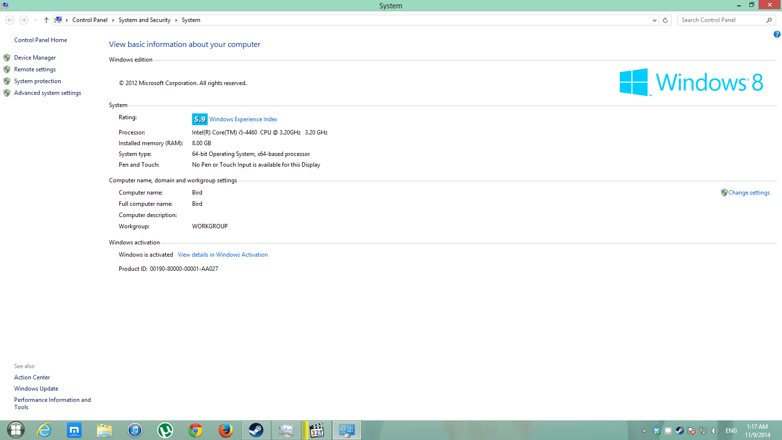Show hidden tray icons arrow
Image resolution: width=782 pixels, height=440 pixels.
click(x=644, y=431)
